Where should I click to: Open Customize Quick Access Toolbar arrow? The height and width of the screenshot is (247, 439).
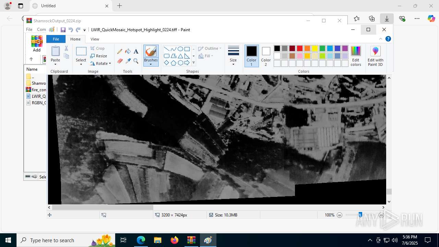tap(84, 30)
